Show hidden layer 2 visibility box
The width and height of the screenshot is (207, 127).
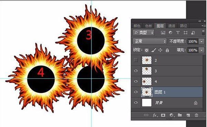(x=136, y=60)
